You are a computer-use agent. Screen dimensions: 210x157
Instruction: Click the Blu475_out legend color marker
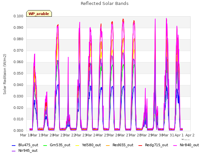click(x=14, y=145)
